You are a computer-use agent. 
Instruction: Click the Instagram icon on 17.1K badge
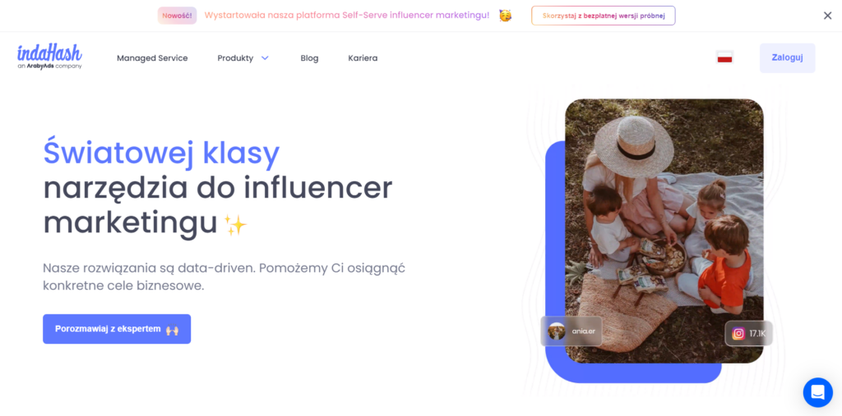coord(739,333)
